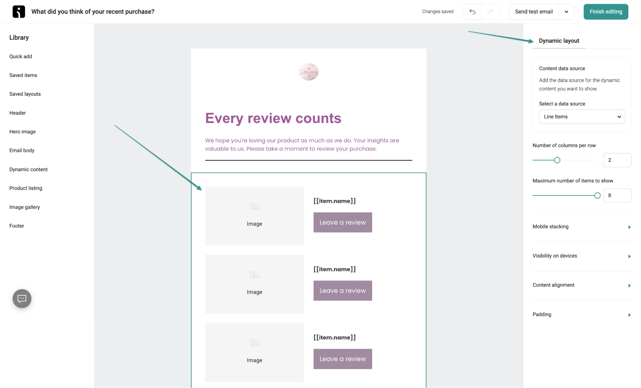Open Image gallery in Library

click(25, 207)
